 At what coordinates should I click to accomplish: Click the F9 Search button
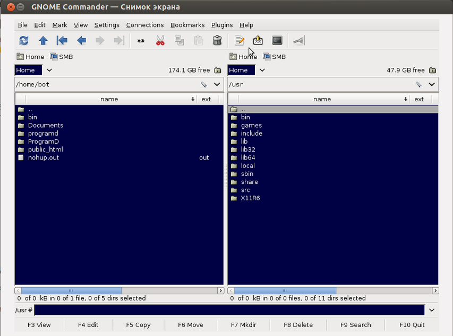356,325
